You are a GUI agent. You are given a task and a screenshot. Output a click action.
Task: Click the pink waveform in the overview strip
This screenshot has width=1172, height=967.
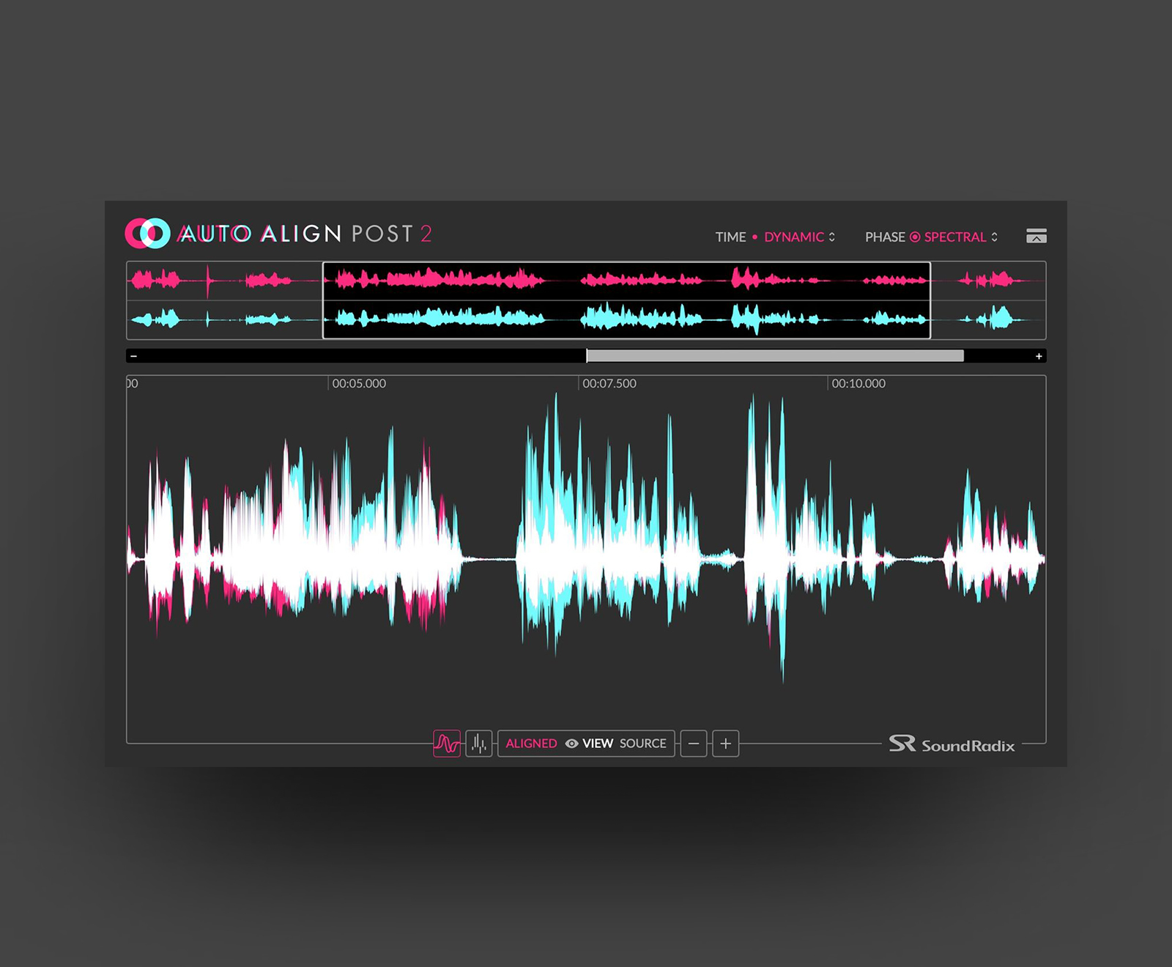point(439,279)
